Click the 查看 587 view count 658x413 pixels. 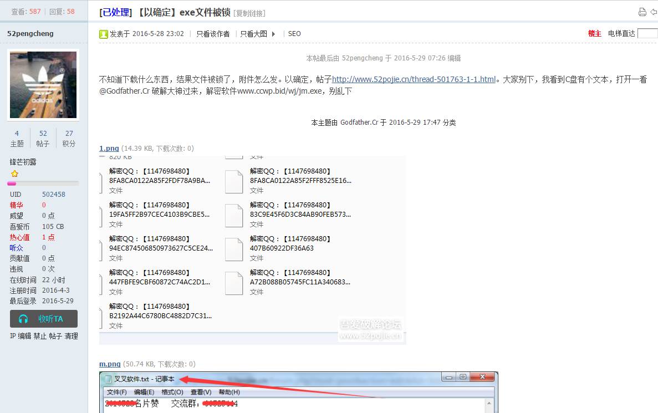pyautogui.click(x=26, y=12)
